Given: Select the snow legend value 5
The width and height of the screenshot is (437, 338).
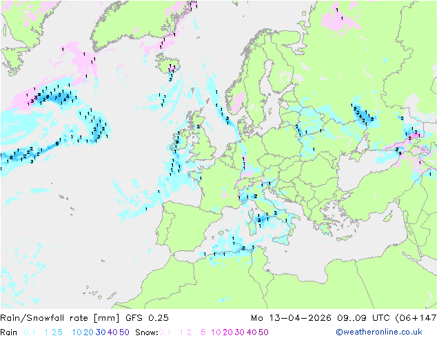Looking at the screenshot, I should [x=203, y=332].
